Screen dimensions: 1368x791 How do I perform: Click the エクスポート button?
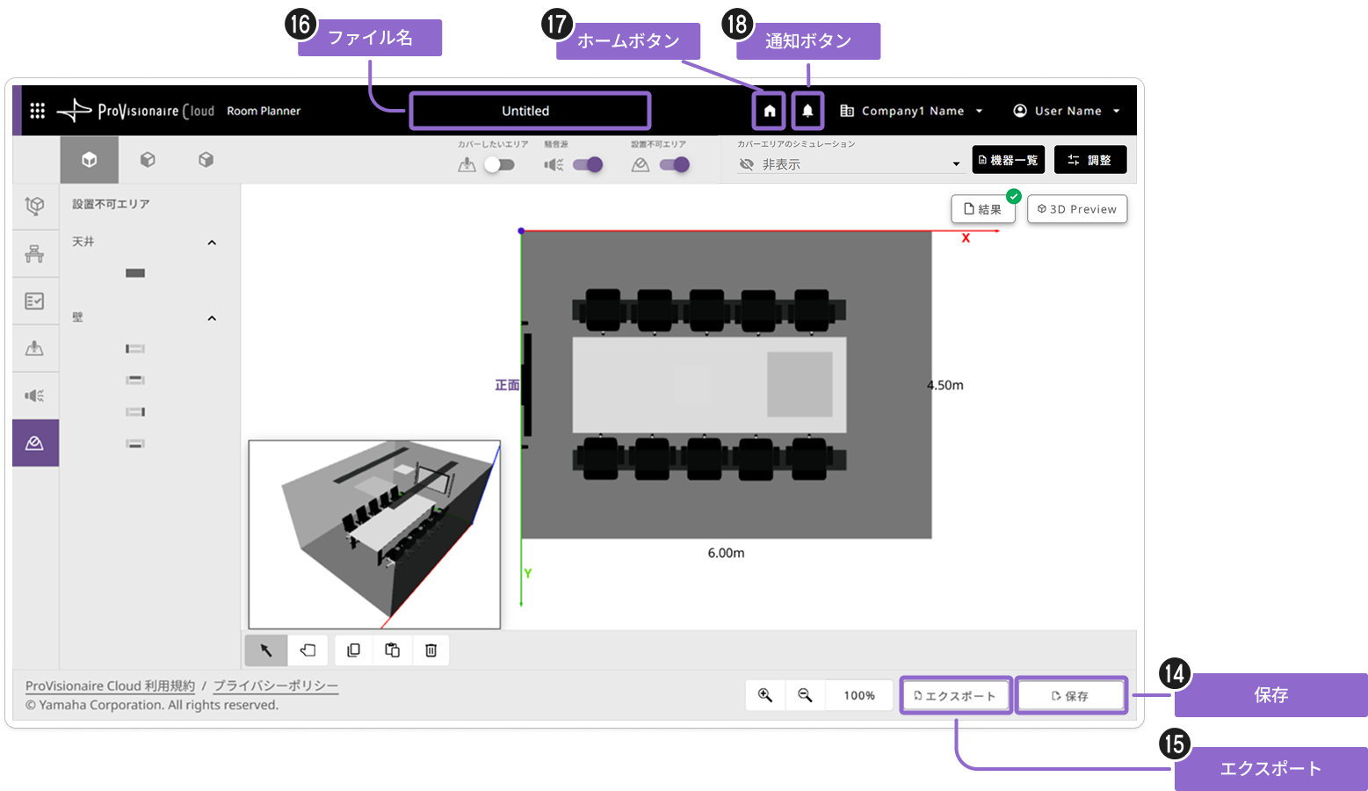956,695
